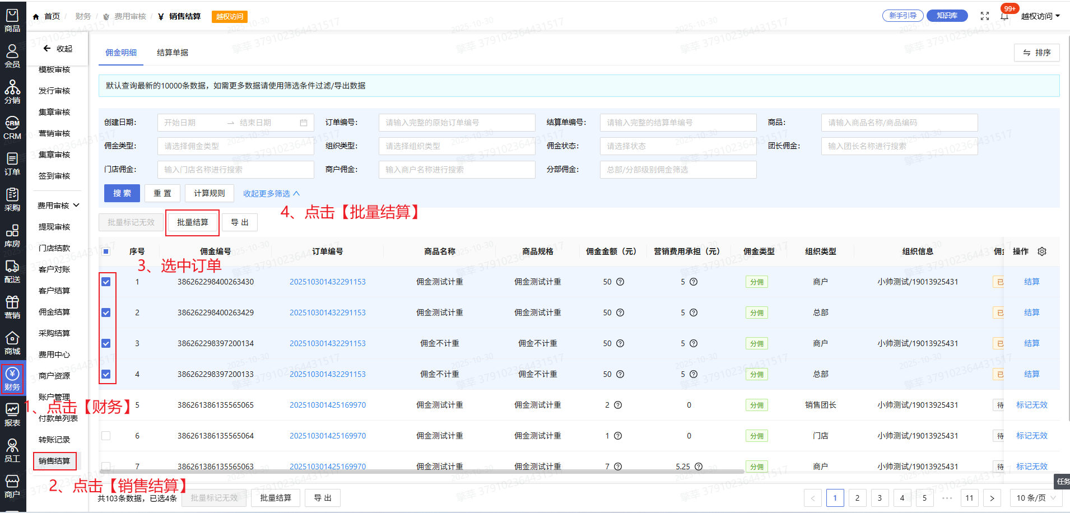
Task: Click the notification bell icon
Action: click(x=1004, y=16)
